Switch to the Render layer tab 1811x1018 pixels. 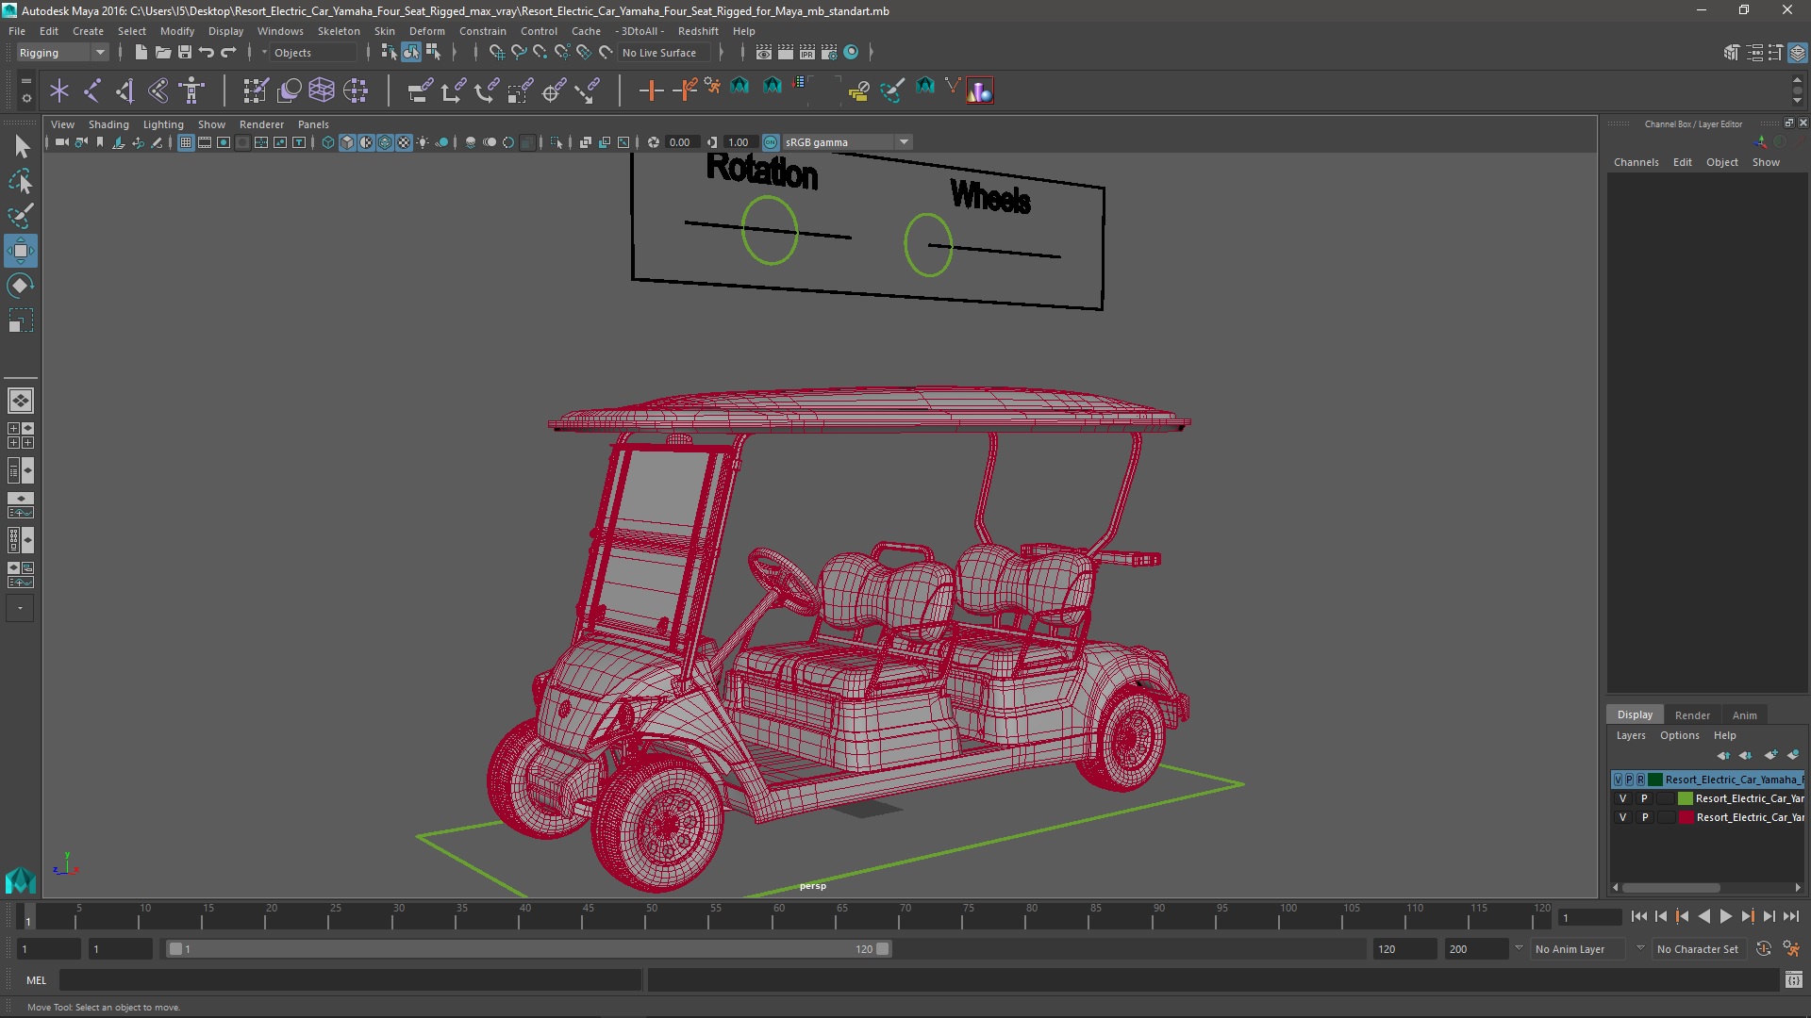pyautogui.click(x=1692, y=715)
